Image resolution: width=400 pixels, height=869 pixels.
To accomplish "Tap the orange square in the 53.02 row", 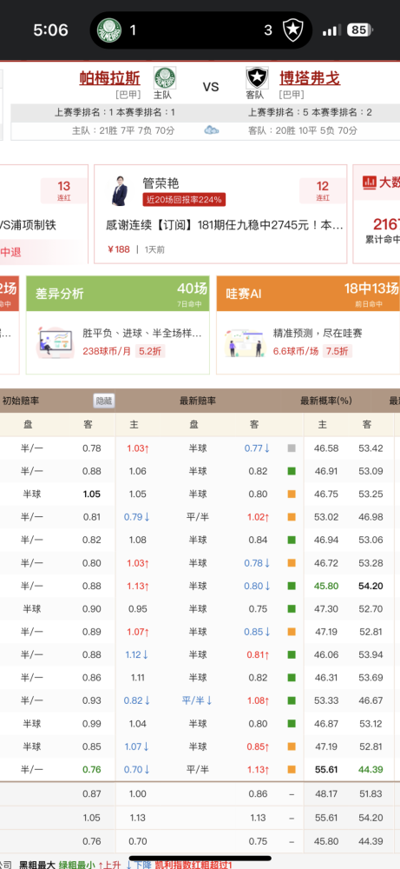I will coord(292,517).
